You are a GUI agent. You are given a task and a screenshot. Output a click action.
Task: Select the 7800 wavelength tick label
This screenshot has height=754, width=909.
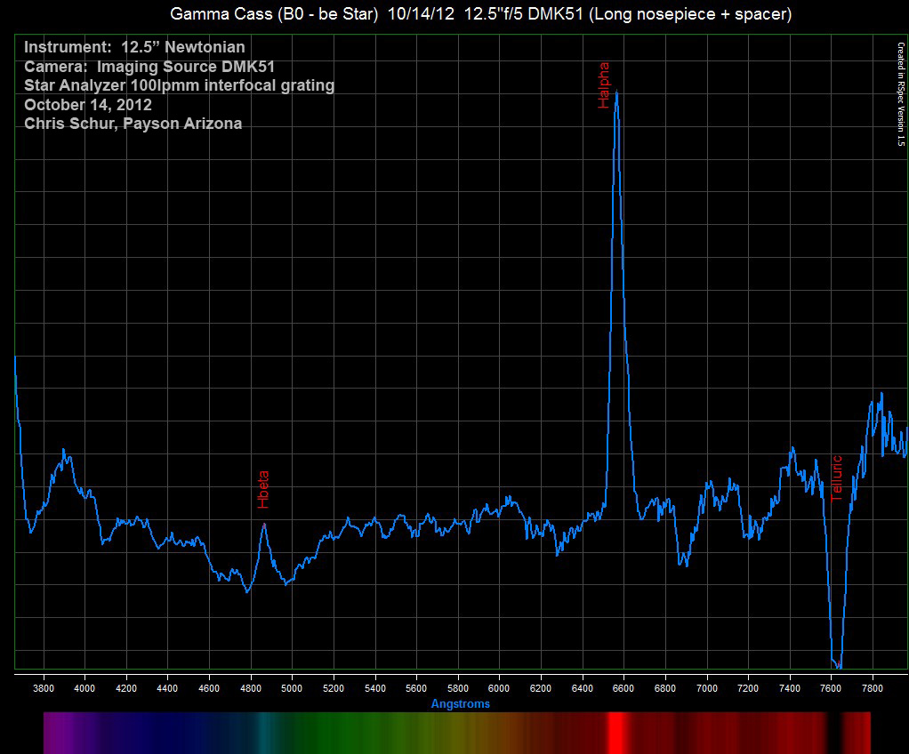[x=872, y=688]
